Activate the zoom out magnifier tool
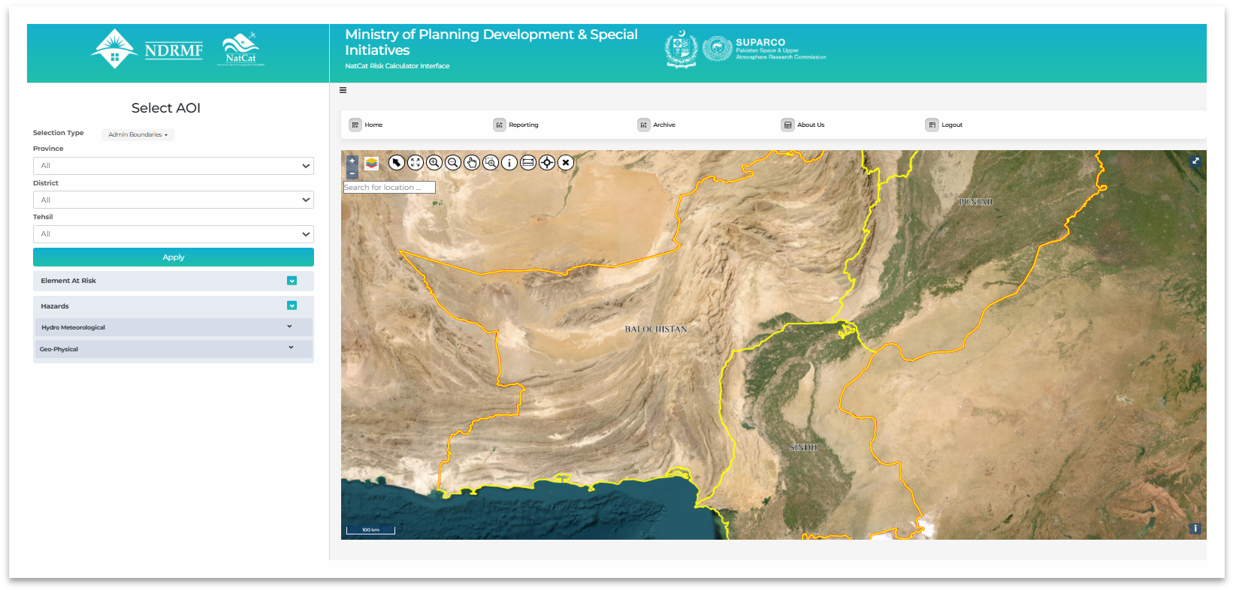1236x590 pixels. coord(453,163)
